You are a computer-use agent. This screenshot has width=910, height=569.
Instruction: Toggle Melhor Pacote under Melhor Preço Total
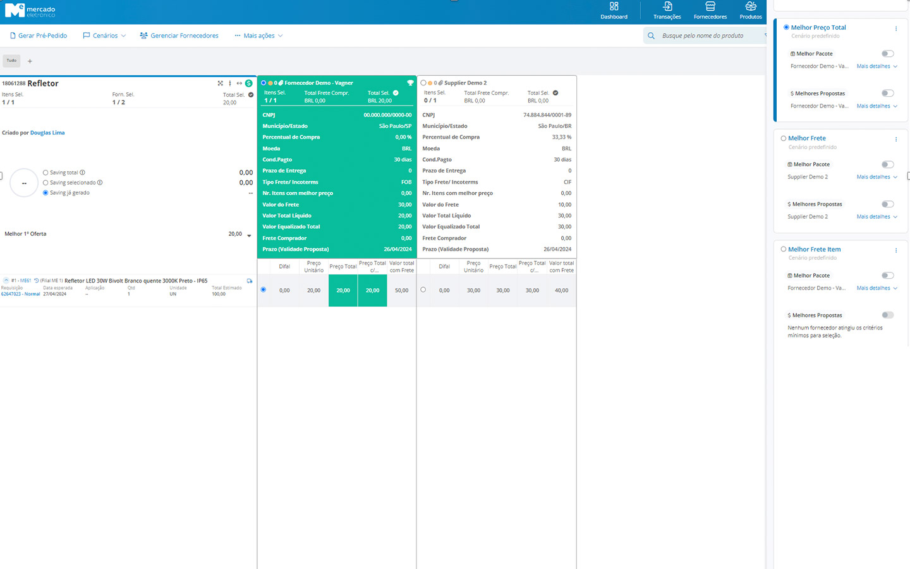pos(887,54)
